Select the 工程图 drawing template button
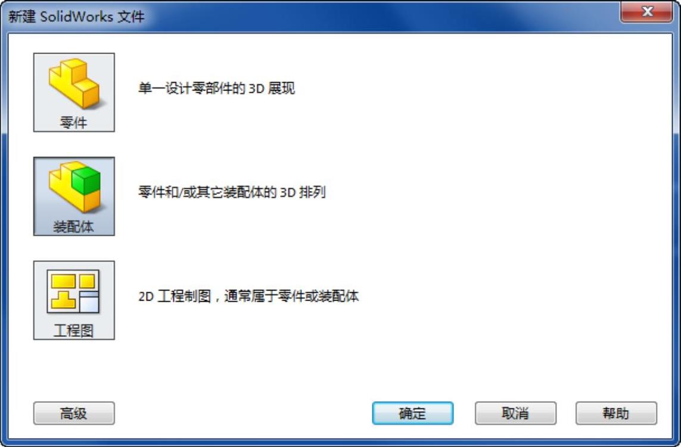This screenshot has width=681, height=447. pyautogui.click(x=74, y=301)
